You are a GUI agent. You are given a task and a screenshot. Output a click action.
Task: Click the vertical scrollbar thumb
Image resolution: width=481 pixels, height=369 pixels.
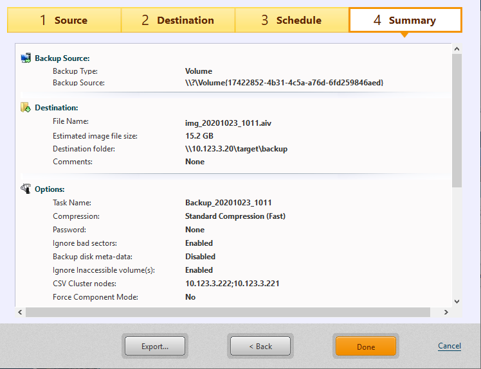[457, 119]
